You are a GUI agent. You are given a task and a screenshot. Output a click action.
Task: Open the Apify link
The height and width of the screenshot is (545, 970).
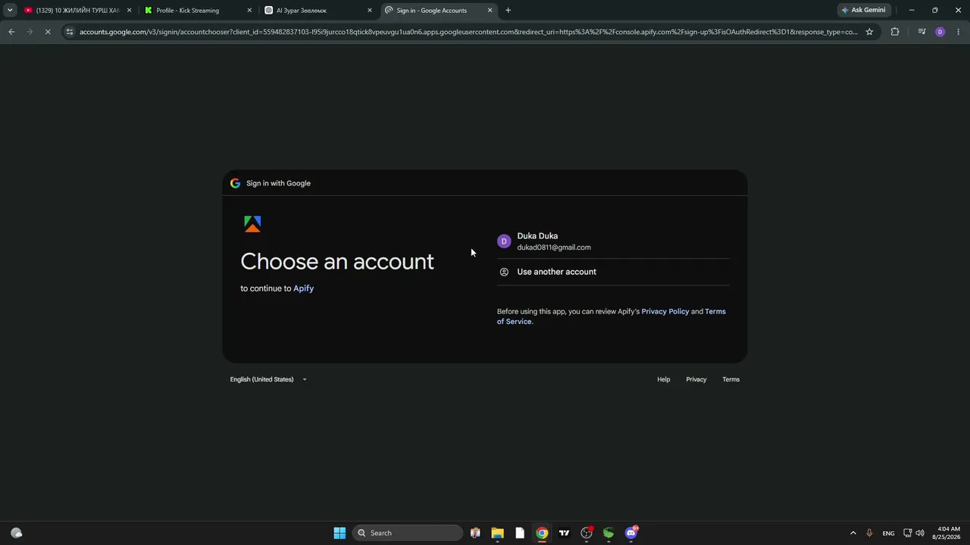(303, 288)
